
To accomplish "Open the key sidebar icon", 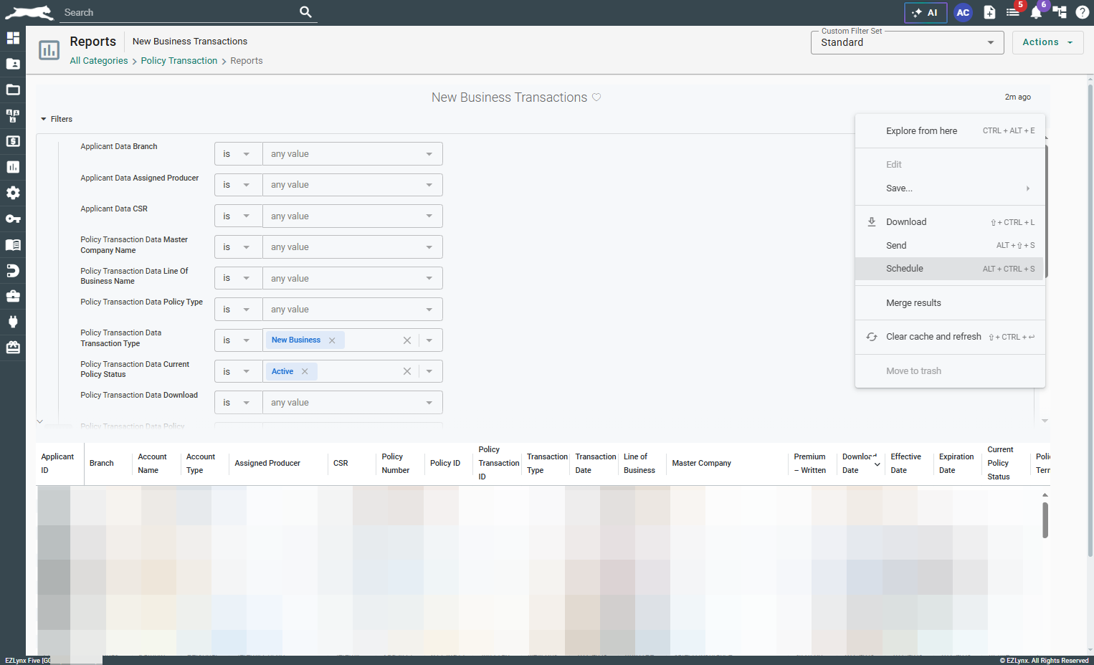I will (x=13, y=219).
